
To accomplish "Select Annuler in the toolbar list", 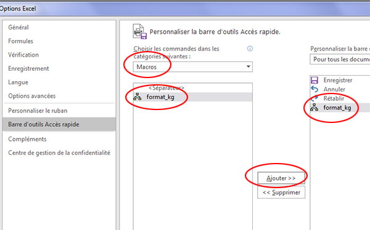I will [x=340, y=89].
